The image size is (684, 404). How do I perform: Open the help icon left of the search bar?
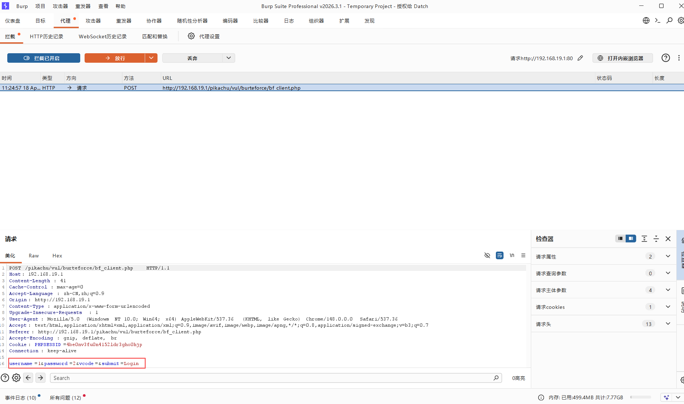(5, 378)
